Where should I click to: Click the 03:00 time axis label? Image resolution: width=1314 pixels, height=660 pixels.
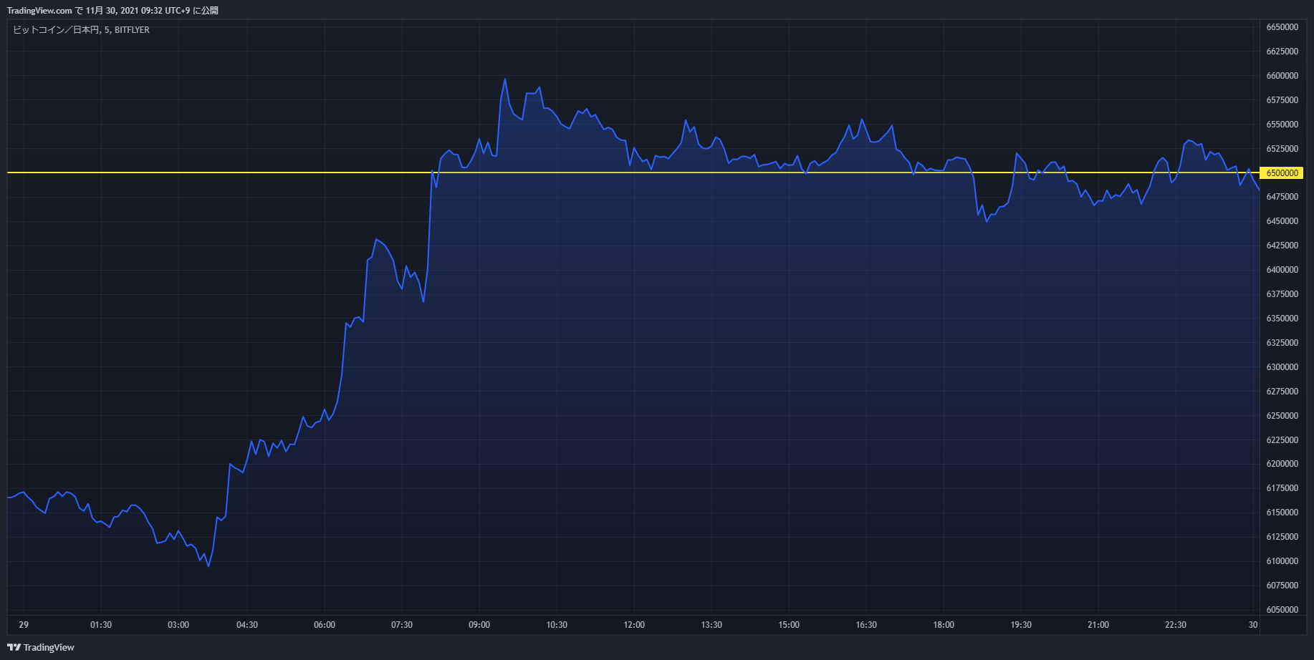178,625
